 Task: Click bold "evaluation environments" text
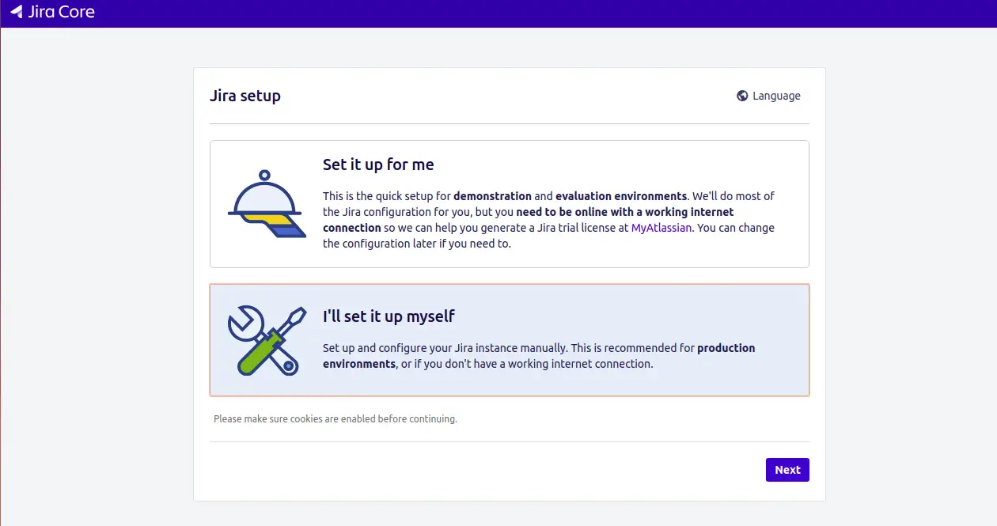[x=621, y=196]
